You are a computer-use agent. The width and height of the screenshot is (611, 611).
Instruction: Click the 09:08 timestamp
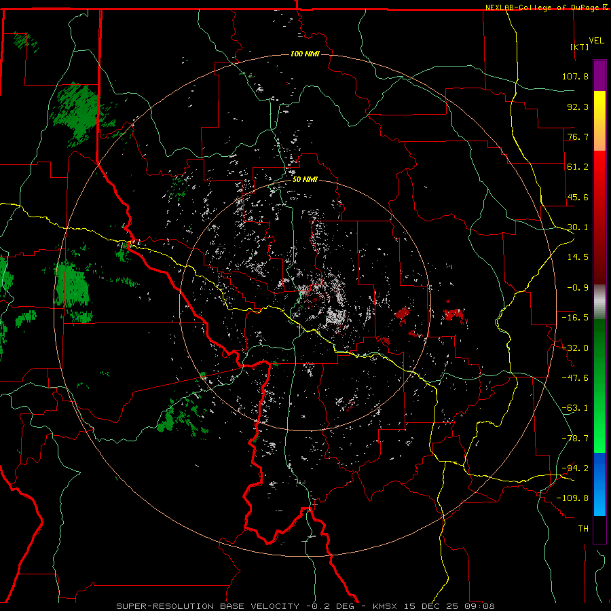click(480, 606)
